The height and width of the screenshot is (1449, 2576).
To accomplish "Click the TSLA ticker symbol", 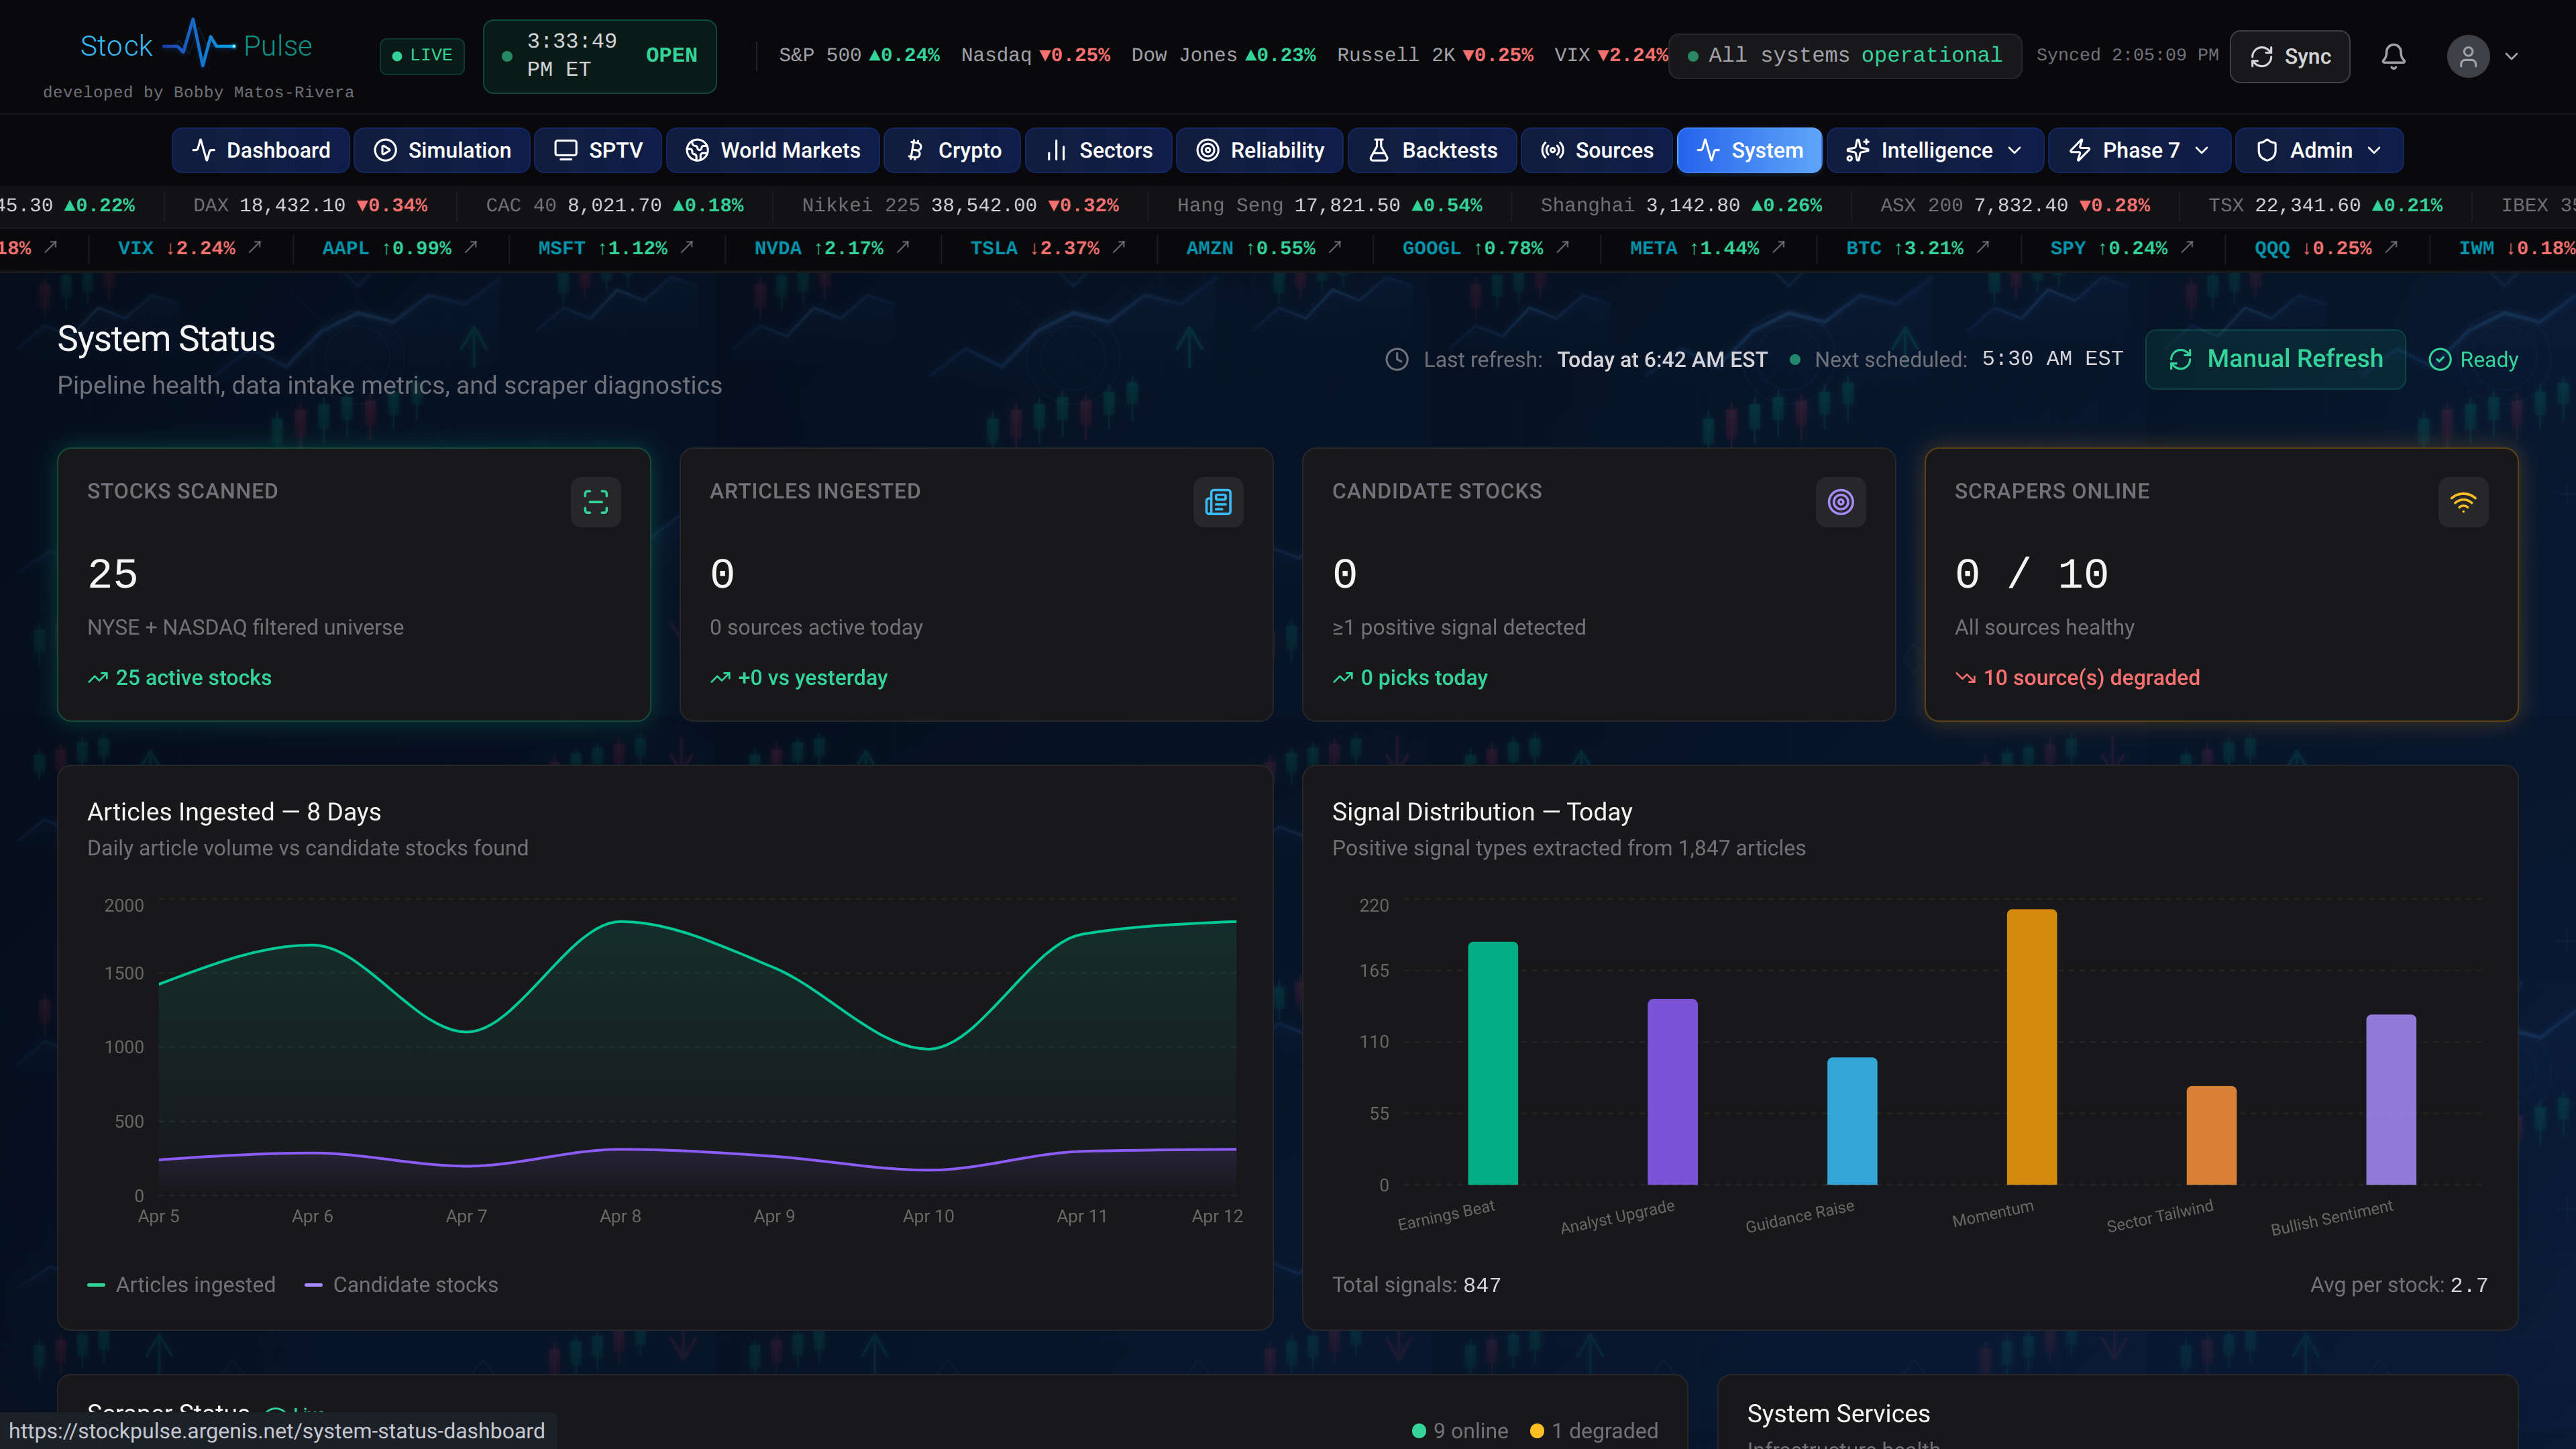I will pos(993,248).
